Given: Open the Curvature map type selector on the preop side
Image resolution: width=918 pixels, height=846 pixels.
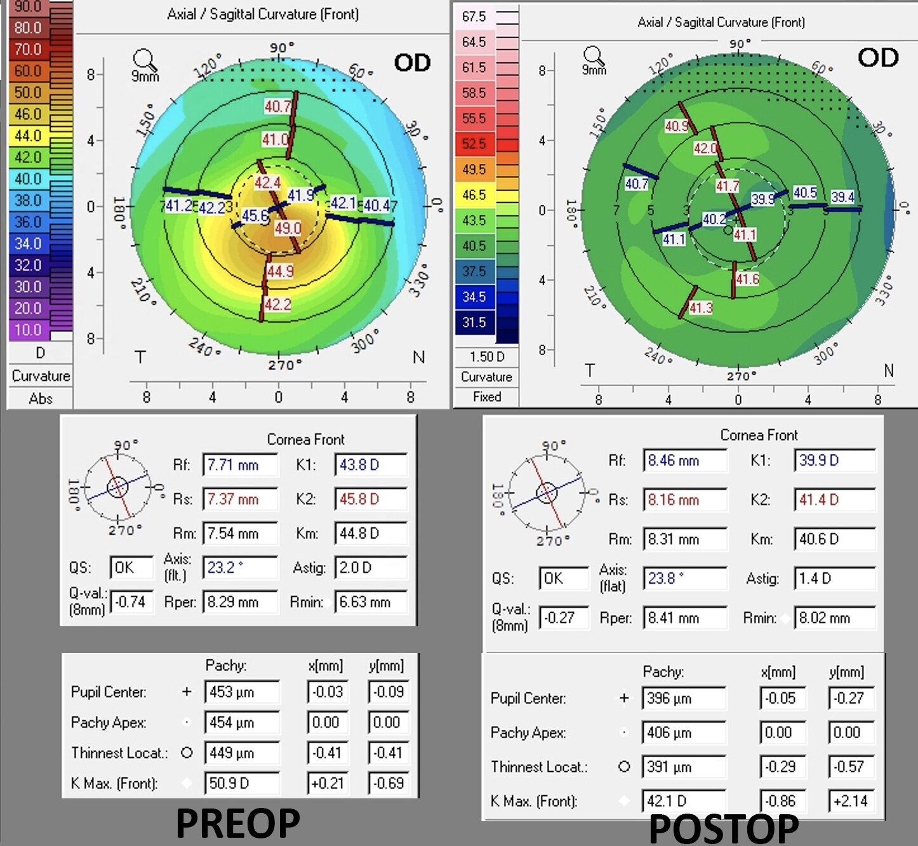Looking at the screenshot, I should pyautogui.click(x=39, y=375).
